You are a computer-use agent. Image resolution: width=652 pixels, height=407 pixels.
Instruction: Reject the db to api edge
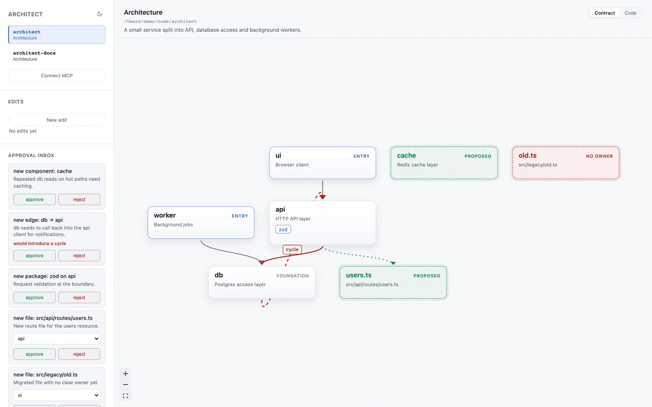[79, 256]
